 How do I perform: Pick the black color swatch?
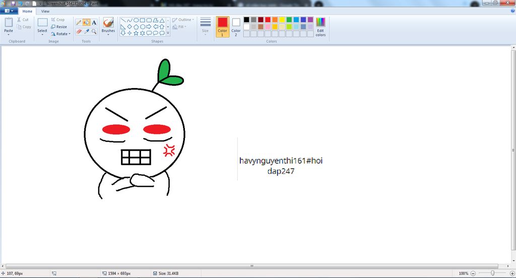tap(246, 20)
